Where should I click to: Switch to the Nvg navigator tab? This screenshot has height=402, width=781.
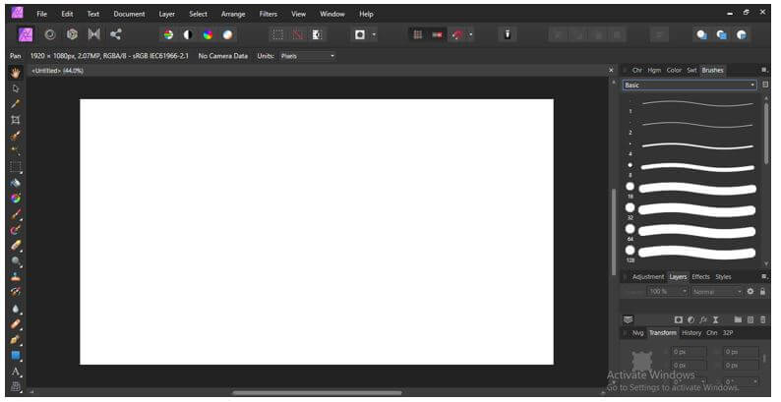638,333
